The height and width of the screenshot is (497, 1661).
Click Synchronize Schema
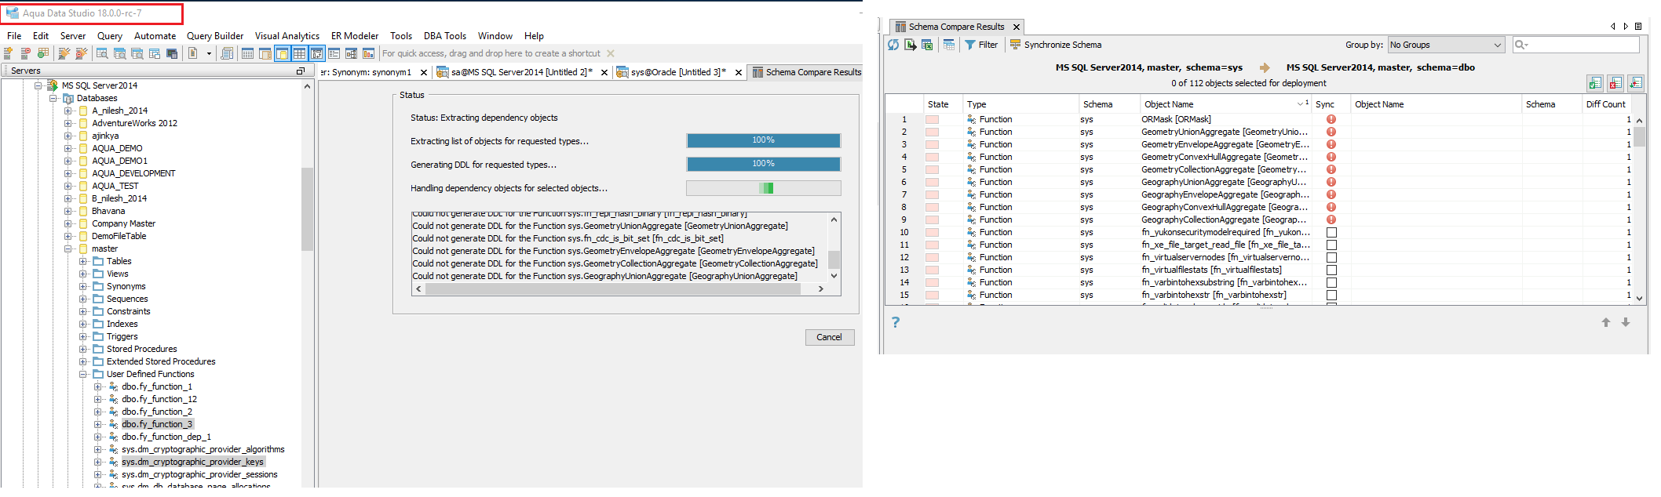coord(1056,45)
